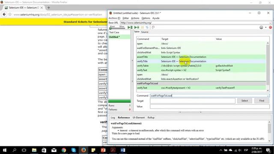This screenshot has width=274, height=154.
Task: Open the Editar menu
Action: (x=125, y=18)
